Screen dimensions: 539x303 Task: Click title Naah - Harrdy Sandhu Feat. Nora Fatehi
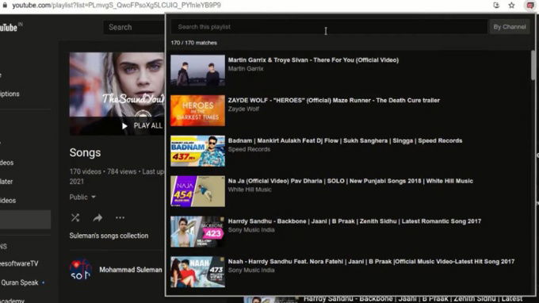click(x=371, y=262)
